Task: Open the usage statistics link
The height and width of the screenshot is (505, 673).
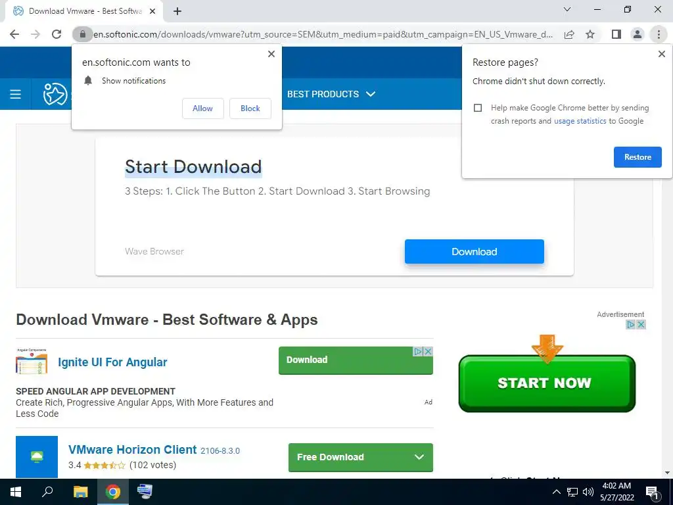Action: point(580,121)
